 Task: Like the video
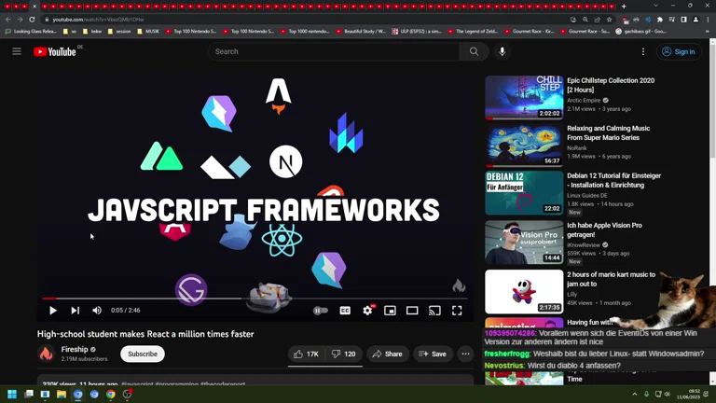tap(306, 354)
